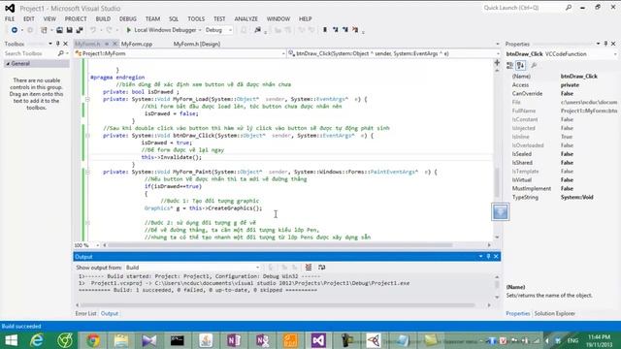Click the split editor icon above scrollbar
The width and height of the screenshot is (621, 349).
[497, 62]
